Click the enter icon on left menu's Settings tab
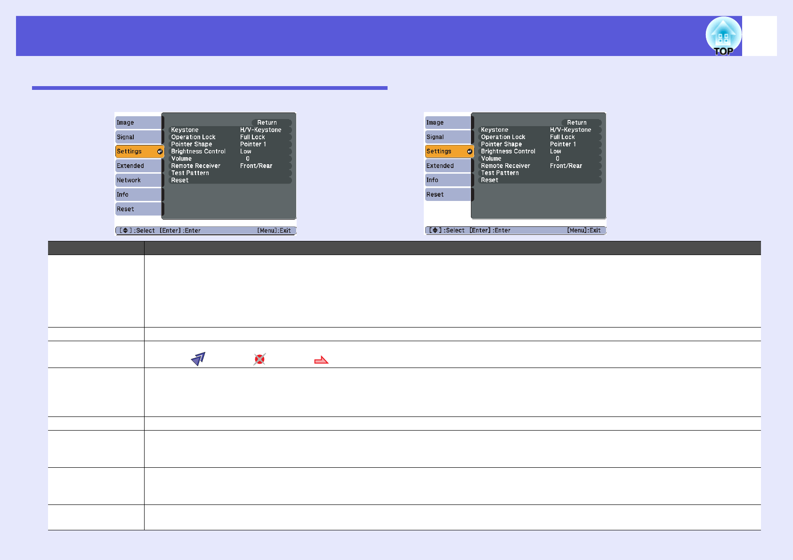 [160, 152]
